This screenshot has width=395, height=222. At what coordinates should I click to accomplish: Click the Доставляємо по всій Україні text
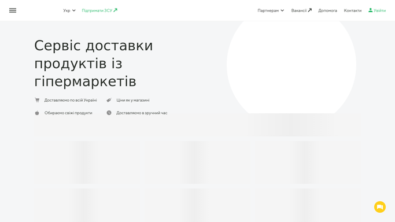[x=71, y=100]
